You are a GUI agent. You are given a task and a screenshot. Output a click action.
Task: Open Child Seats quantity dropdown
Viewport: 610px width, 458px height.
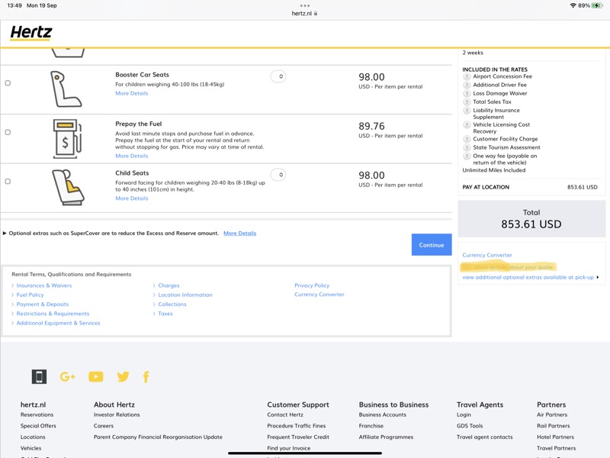click(278, 175)
